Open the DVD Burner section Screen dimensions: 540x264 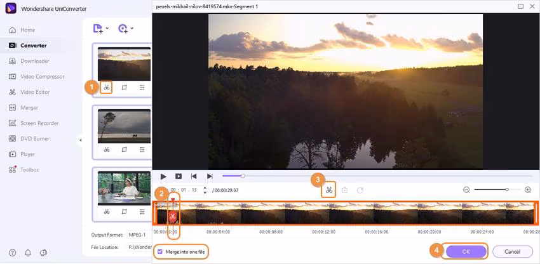pos(29,139)
